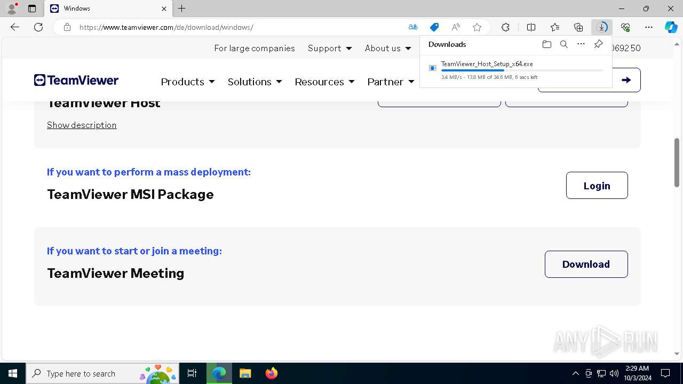
Task: Click Show description for TeamViewer Host
Action: tap(82, 125)
